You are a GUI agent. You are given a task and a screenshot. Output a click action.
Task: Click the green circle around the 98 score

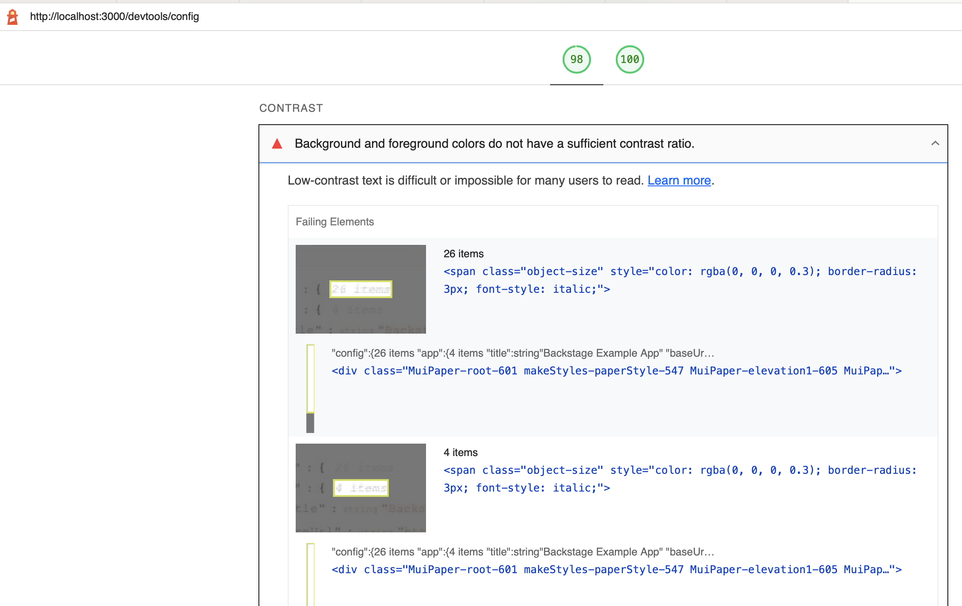click(576, 59)
